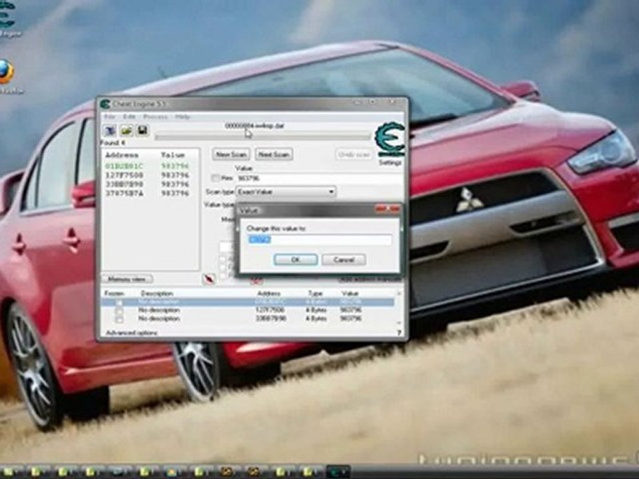Click the Value column header in results
This screenshot has height=479, width=639.
(x=173, y=155)
